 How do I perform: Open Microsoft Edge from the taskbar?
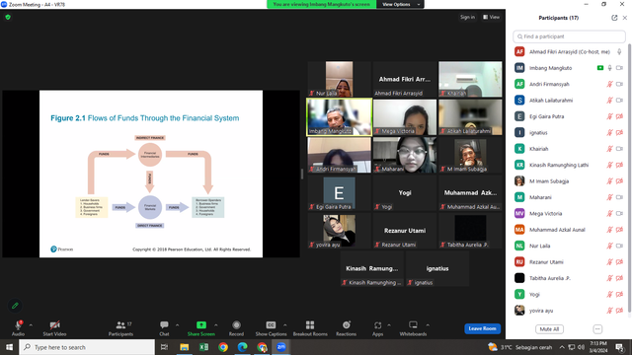(x=242, y=347)
